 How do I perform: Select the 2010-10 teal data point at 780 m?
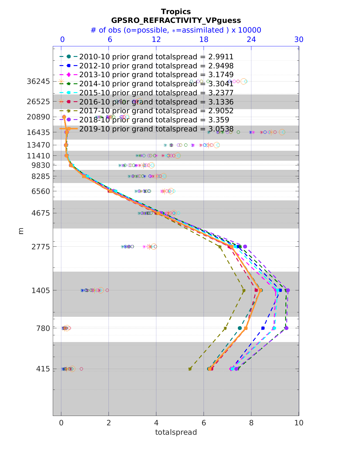coord(240,328)
